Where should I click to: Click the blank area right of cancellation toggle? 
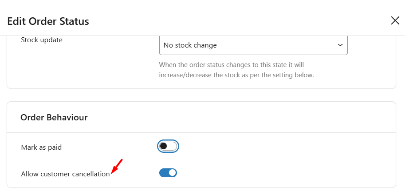284,173
